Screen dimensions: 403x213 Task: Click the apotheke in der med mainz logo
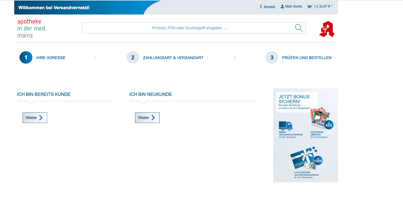(x=31, y=28)
